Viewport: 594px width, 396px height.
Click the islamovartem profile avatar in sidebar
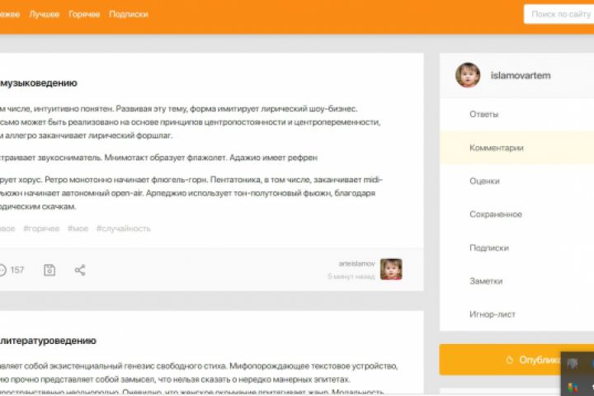click(x=468, y=75)
